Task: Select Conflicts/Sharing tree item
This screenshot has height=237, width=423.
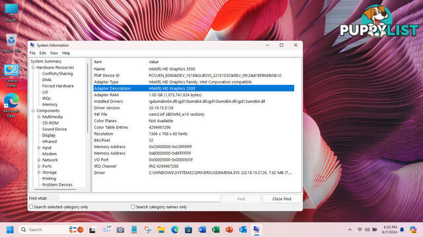Action: point(58,74)
